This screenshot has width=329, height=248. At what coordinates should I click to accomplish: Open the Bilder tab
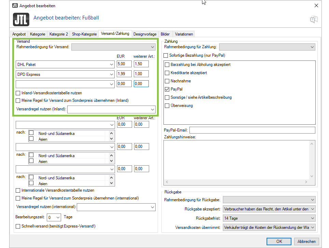click(x=165, y=34)
